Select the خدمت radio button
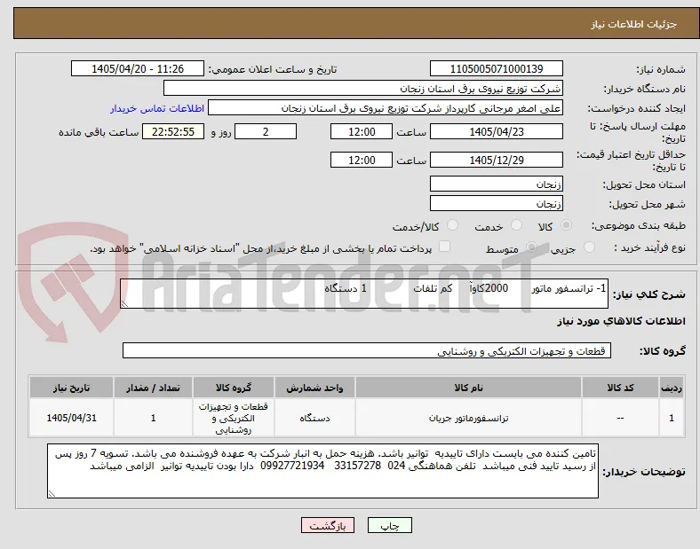 click(x=516, y=225)
